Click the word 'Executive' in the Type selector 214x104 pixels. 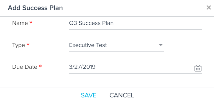click(x=81, y=45)
